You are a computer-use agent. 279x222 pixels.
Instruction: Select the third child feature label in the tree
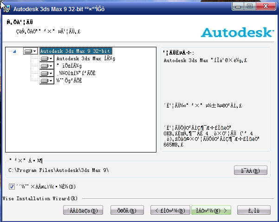point(76,73)
